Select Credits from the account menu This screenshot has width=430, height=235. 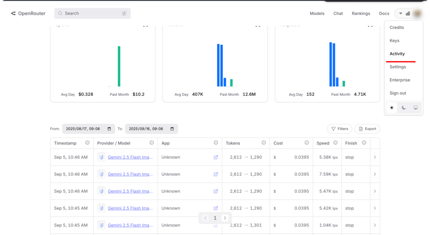397,28
